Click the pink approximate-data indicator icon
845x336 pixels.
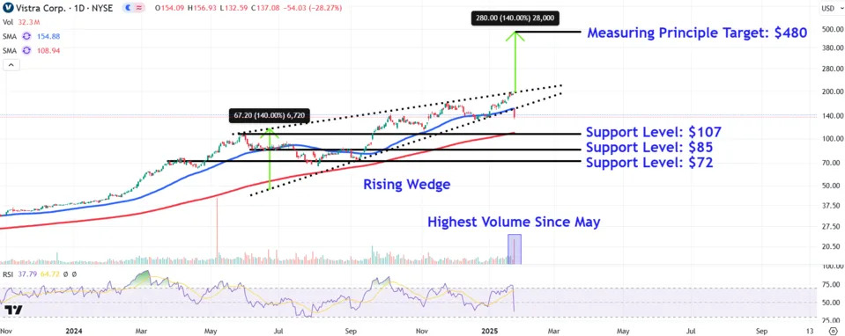(139, 8)
